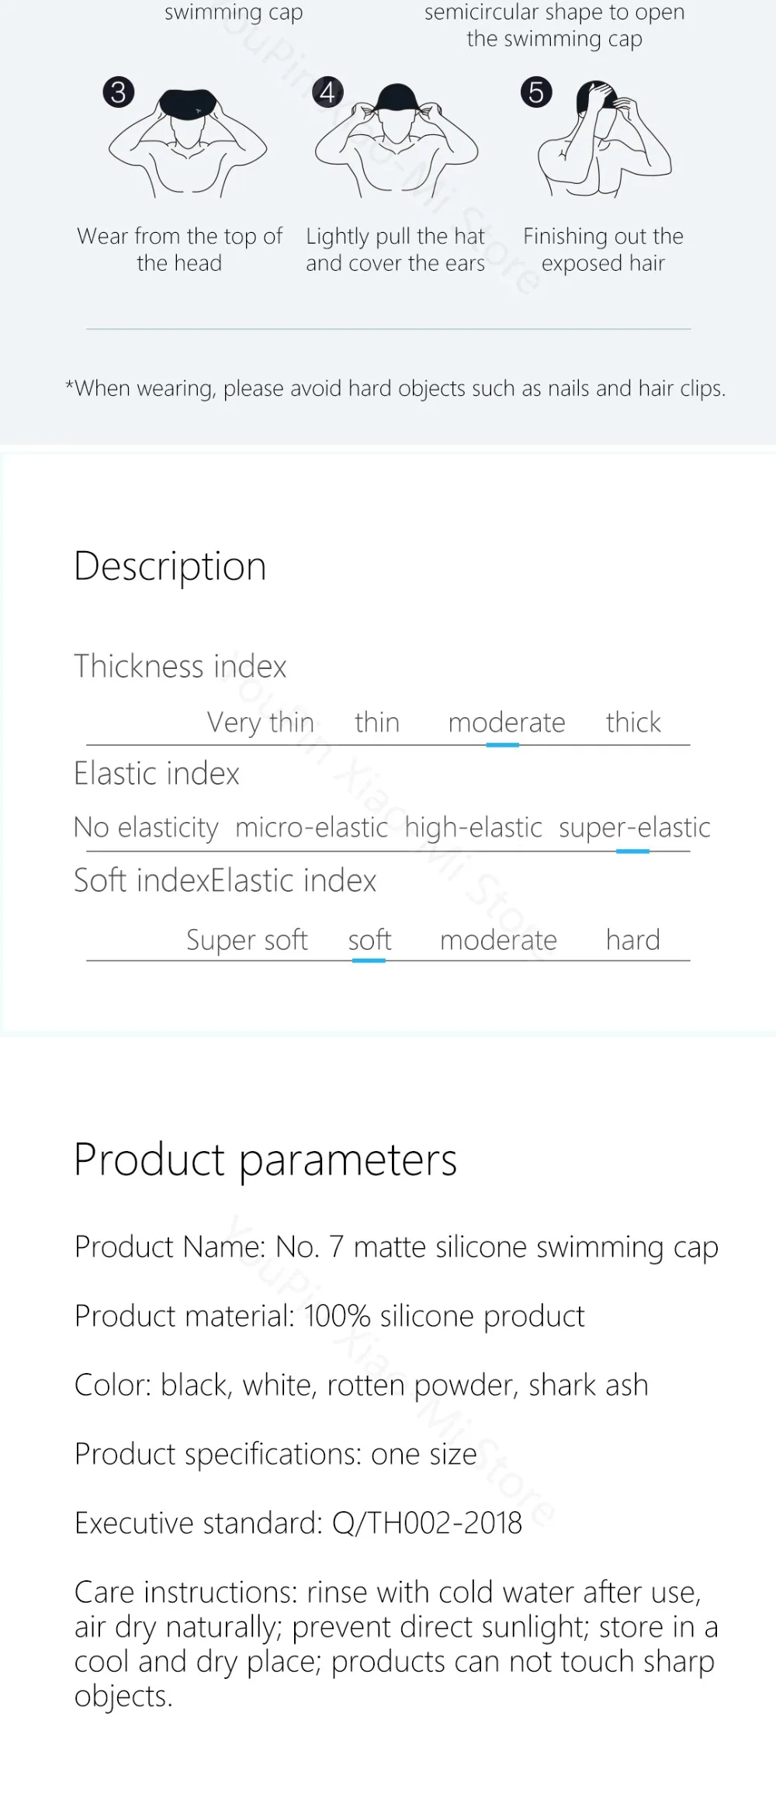The image size is (776, 1810).
Task: Click the blue marker under soft
Action: tap(369, 960)
